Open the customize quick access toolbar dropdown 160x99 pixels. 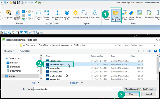click(43, 3)
